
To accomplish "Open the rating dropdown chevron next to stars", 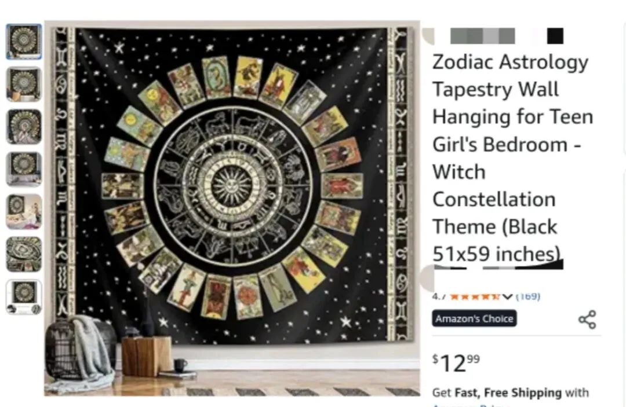I will tap(507, 296).
